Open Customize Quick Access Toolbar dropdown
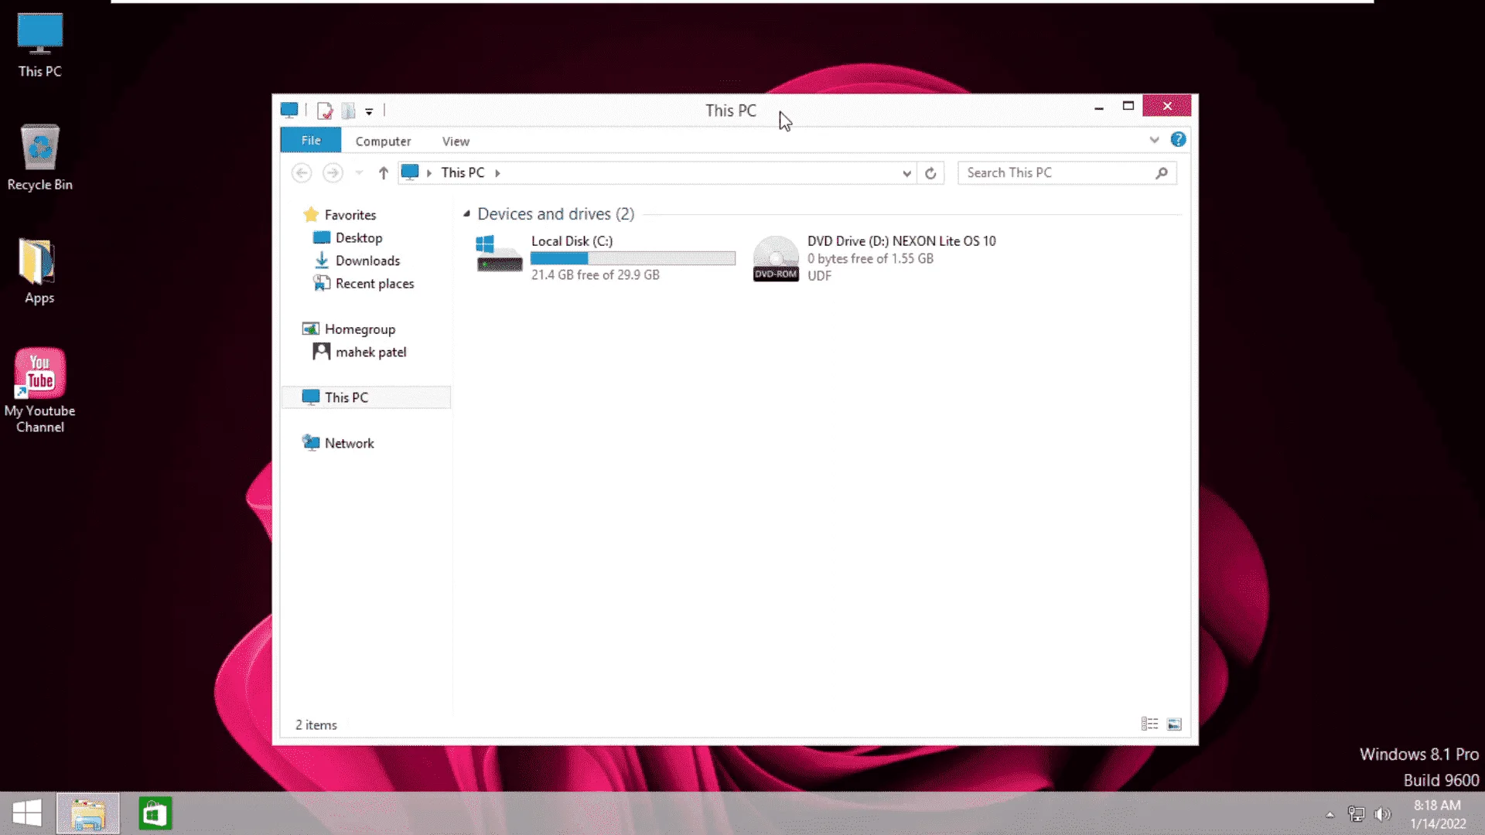1485x835 pixels. (x=369, y=111)
